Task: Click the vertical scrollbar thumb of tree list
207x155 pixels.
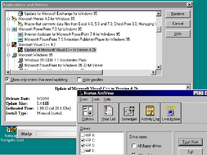Action: click(x=159, y=29)
